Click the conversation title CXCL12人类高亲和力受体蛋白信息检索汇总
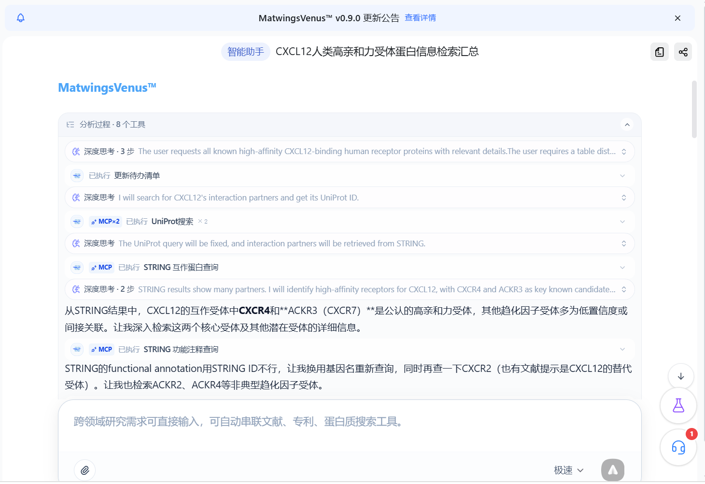Image resolution: width=705 pixels, height=484 pixels. 377,52
